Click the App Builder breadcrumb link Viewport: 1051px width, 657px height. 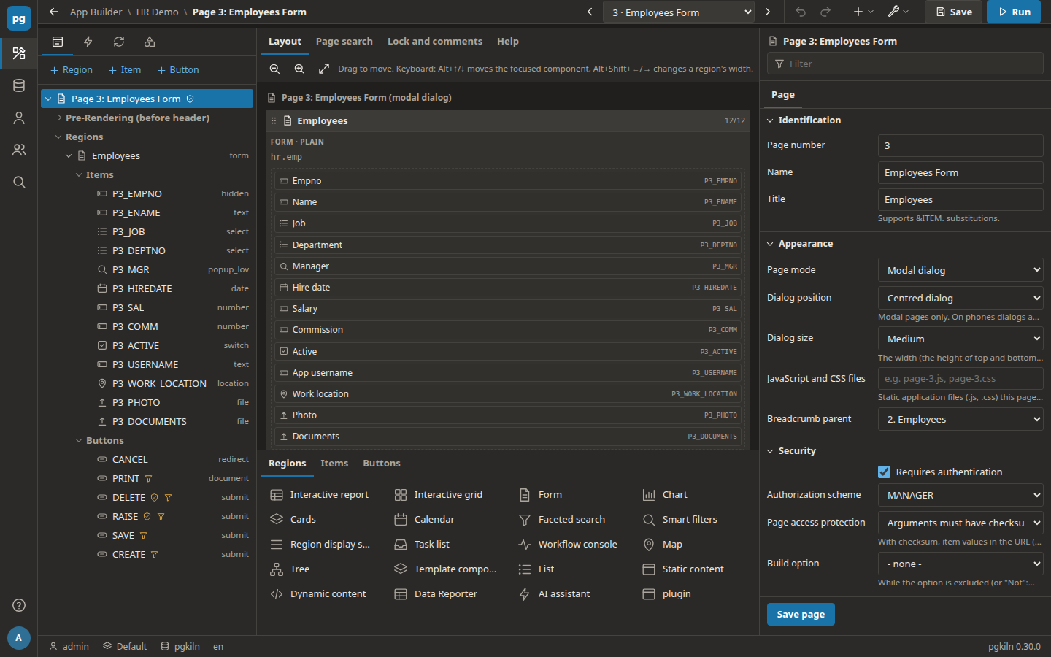point(96,12)
